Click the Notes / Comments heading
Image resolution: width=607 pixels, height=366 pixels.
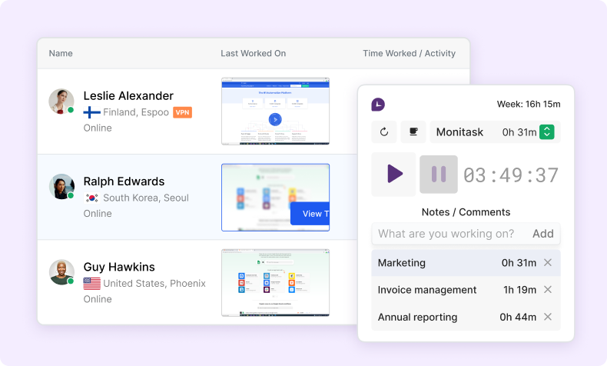coord(466,212)
